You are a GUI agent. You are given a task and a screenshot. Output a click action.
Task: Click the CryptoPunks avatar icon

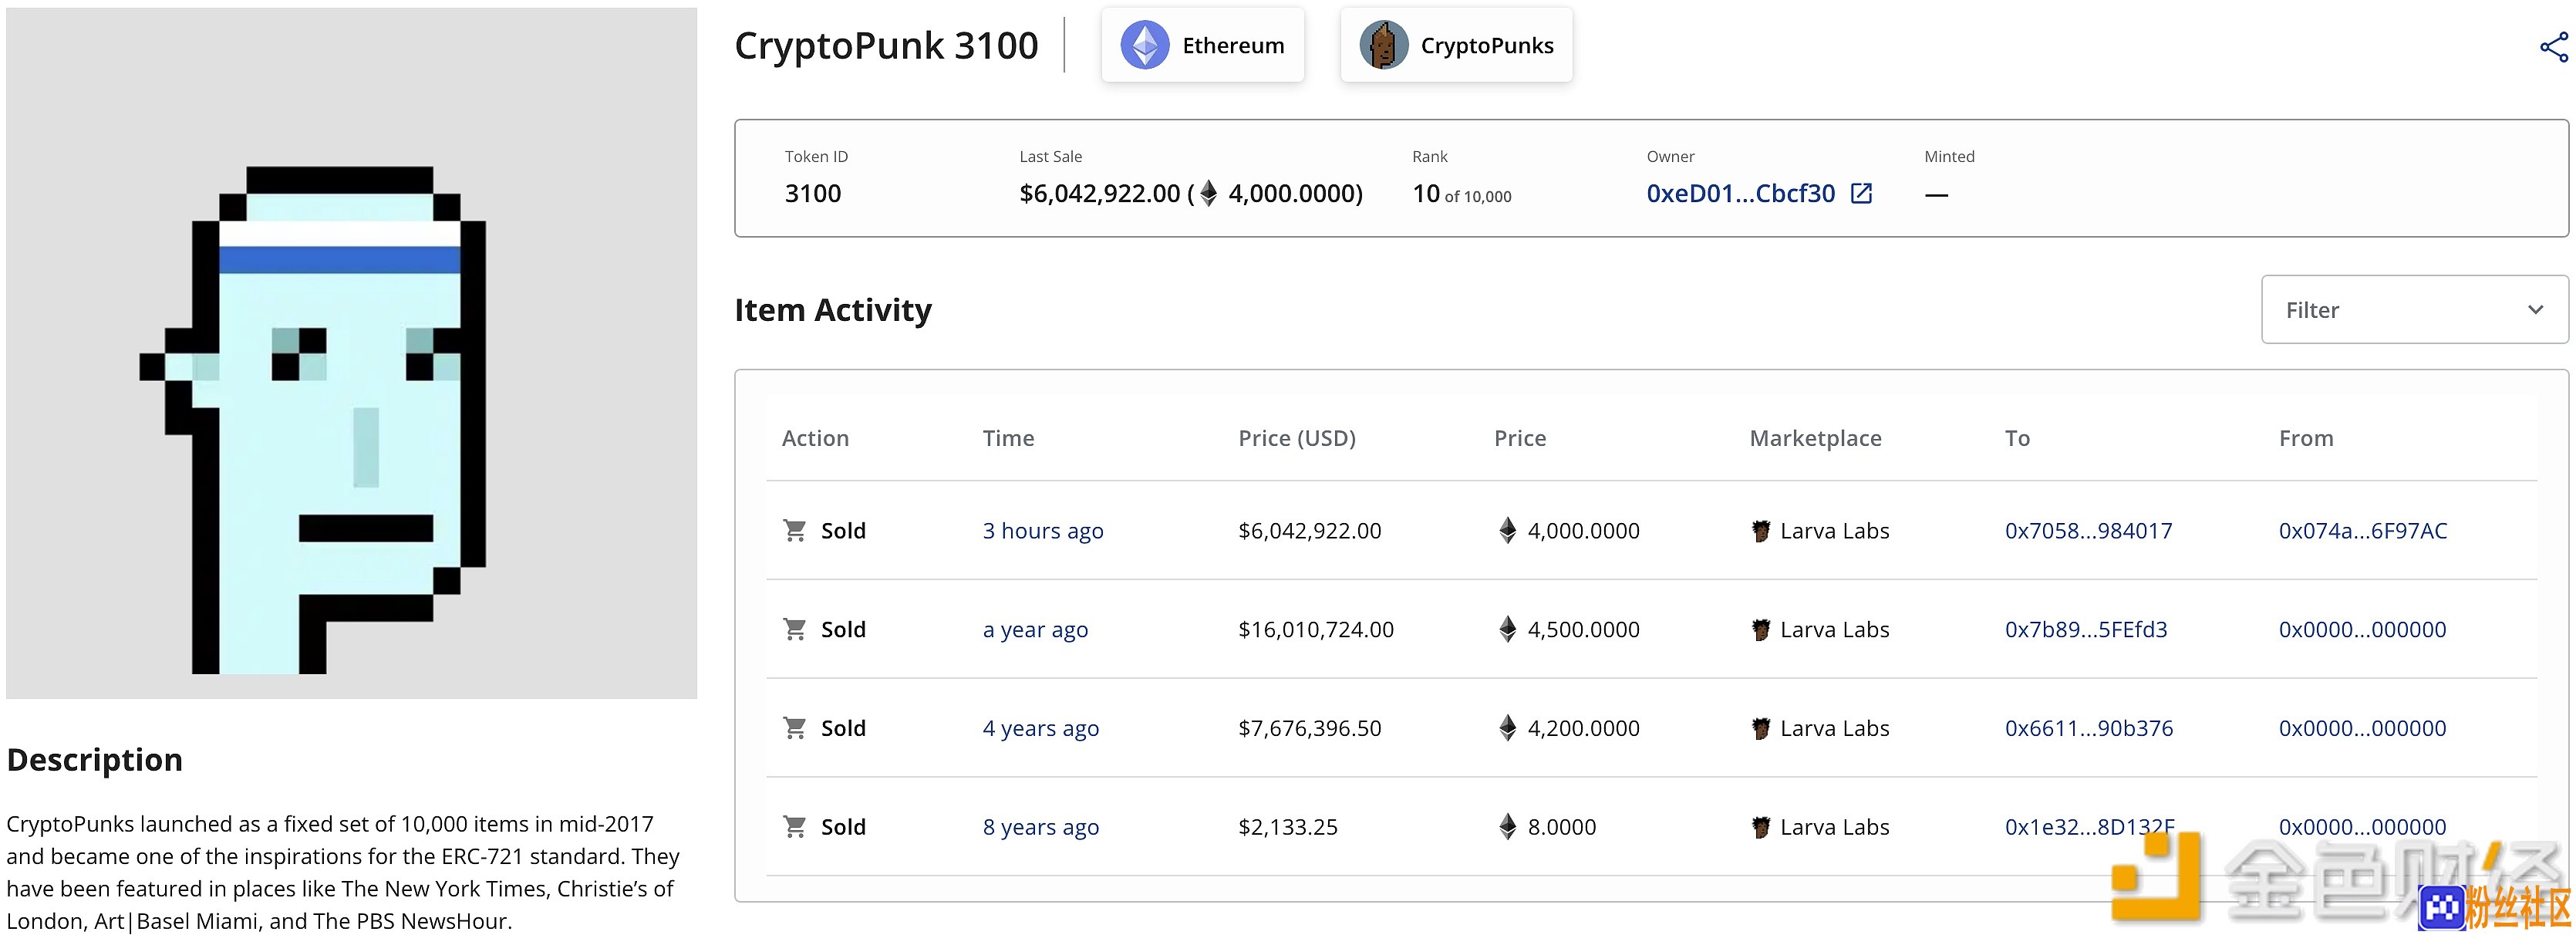[x=1384, y=46]
